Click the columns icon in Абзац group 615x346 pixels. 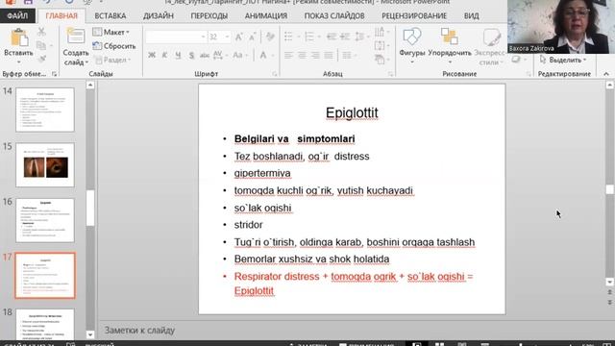coord(347,56)
